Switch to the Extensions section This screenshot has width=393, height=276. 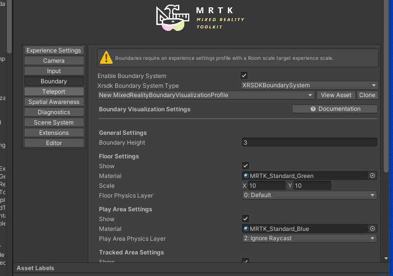(x=54, y=133)
